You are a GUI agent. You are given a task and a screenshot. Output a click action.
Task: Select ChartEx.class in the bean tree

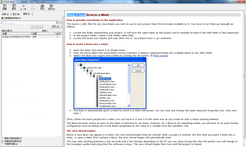(x=105, y=79)
